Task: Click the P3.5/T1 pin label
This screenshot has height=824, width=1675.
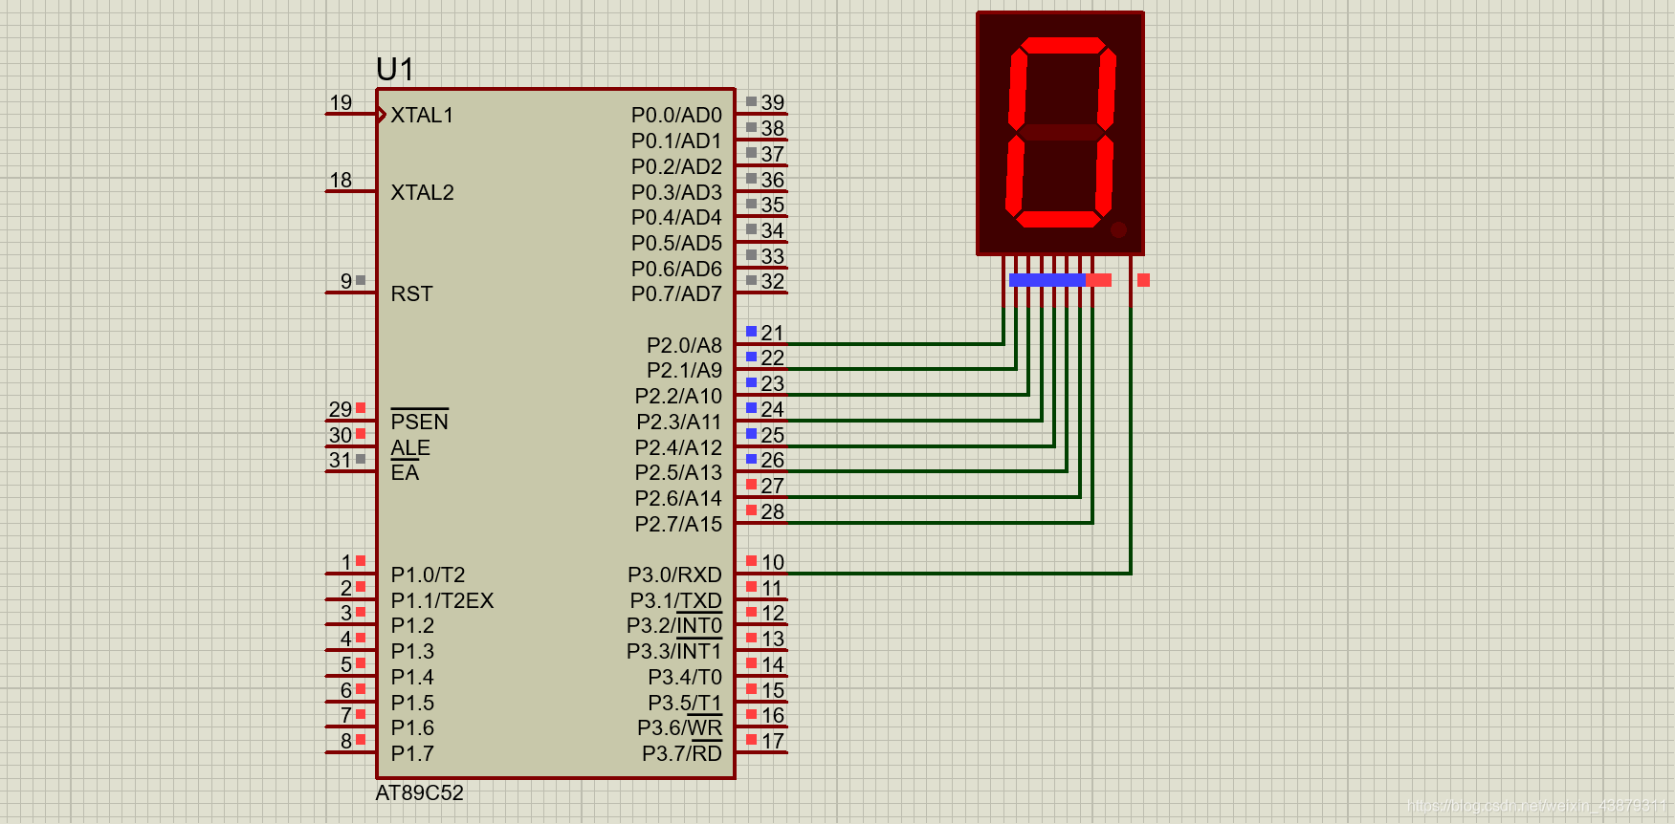Action: 685,703
